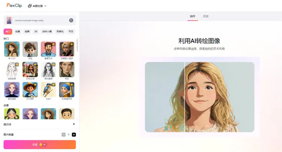Viewport: 282px width, 152px height.
Task: Select the 动漫 category tab
Action: point(18,32)
